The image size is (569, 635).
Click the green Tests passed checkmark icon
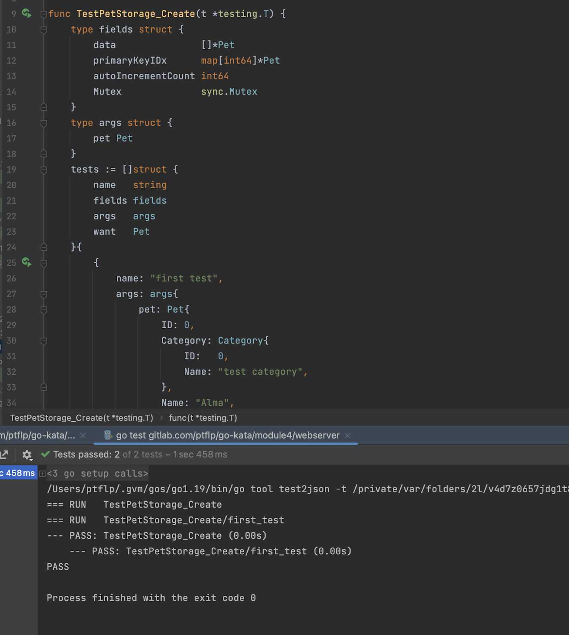point(46,454)
